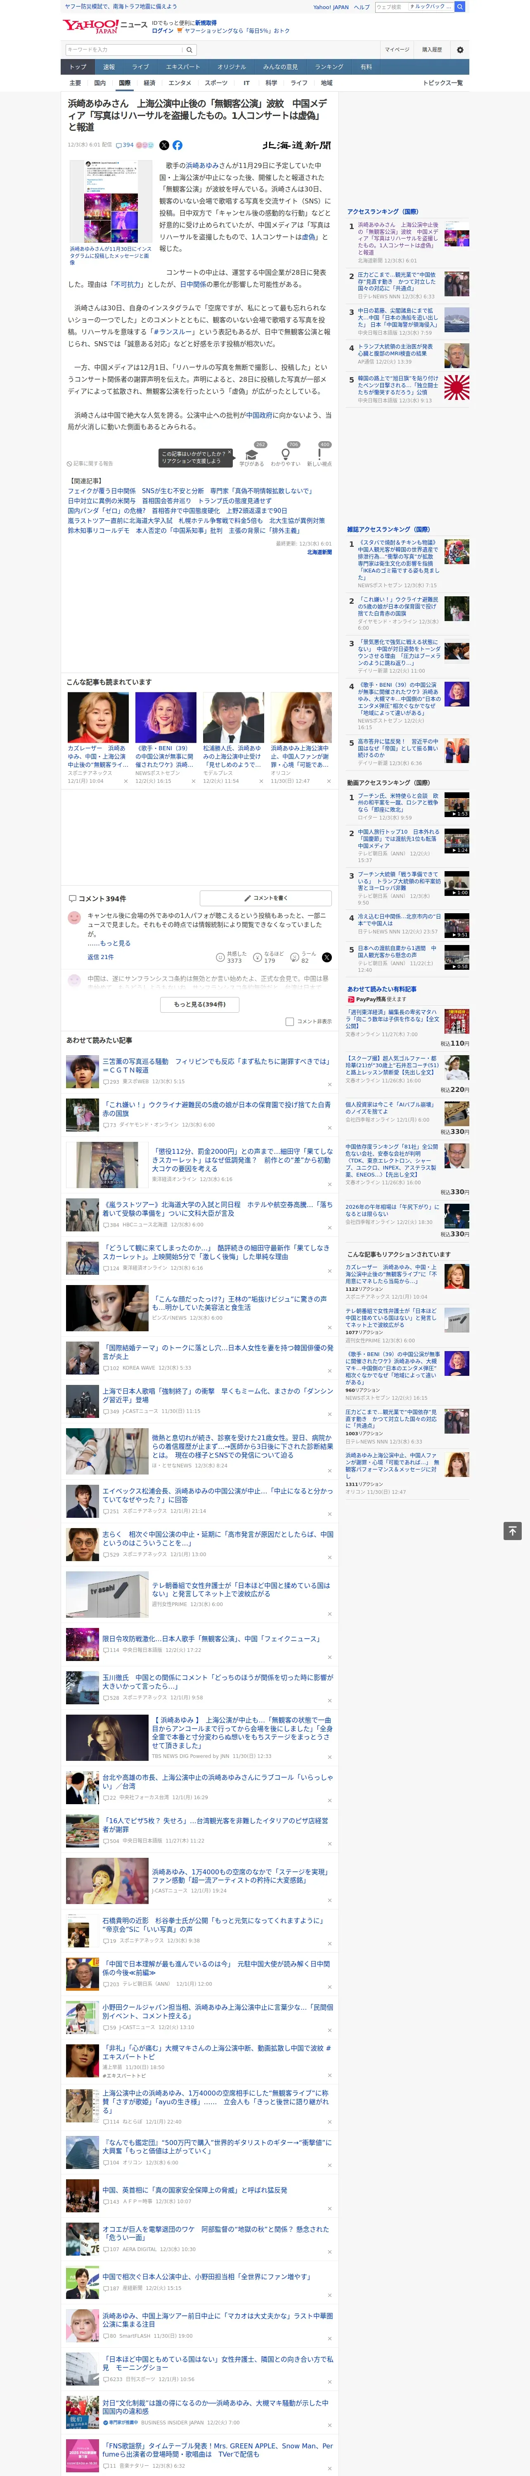The image size is (530, 2476).
Task: Open the 科学 category
Action: (x=271, y=83)
